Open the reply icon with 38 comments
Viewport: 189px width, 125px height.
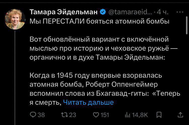click(x=33, y=115)
